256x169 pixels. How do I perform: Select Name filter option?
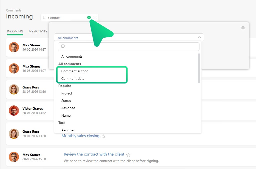click(66, 115)
